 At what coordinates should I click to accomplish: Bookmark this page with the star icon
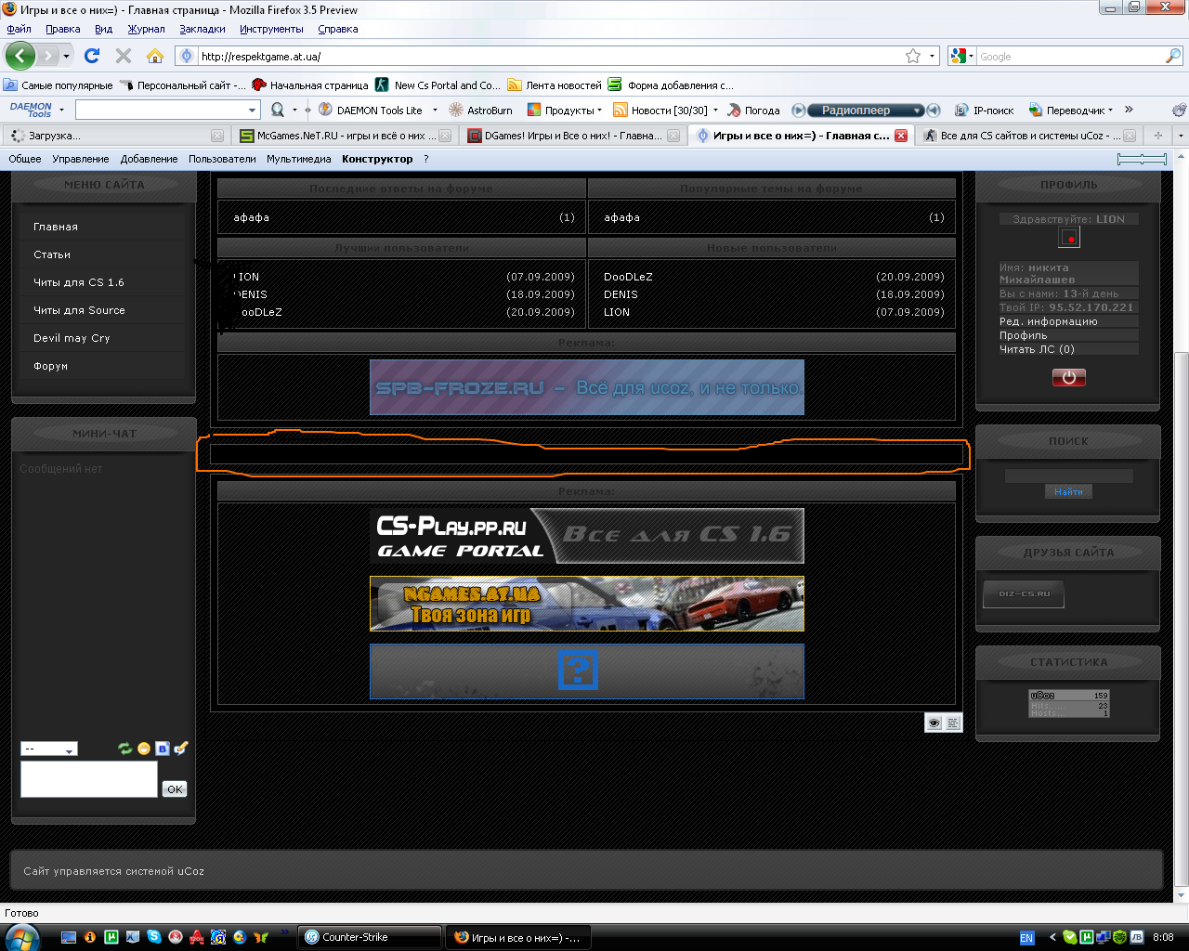click(913, 56)
